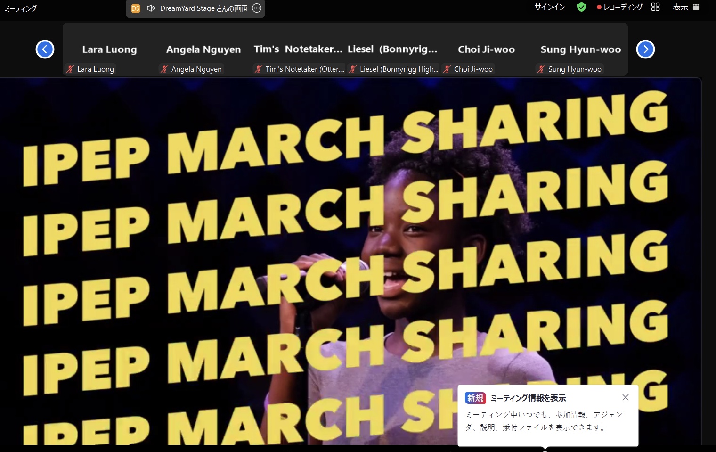Image resolution: width=716 pixels, height=452 pixels.
Task: Click the speaker audio icon in share bar
Action: [151, 8]
